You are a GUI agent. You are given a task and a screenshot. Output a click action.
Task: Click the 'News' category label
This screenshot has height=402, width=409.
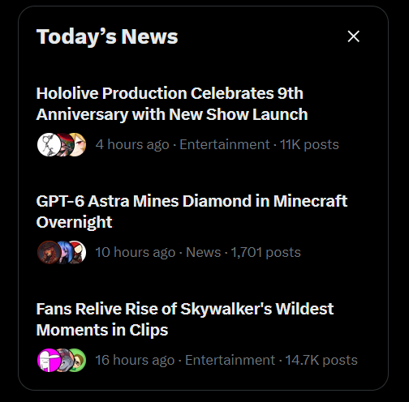[x=204, y=252]
